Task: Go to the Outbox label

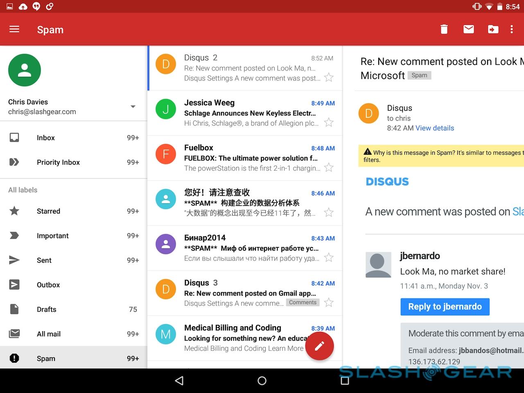Action: tap(48, 285)
